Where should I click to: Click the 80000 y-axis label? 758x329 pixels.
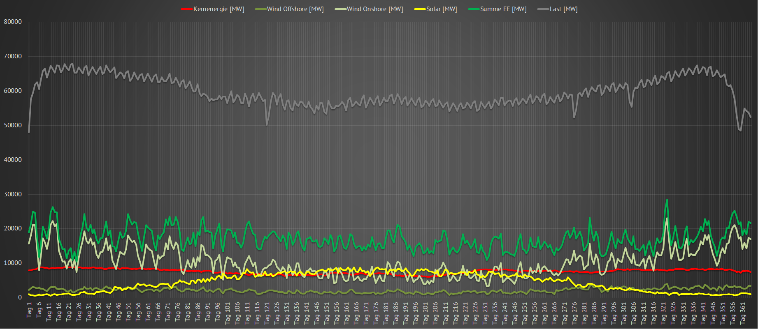pyautogui.click(x=13, y=22)
